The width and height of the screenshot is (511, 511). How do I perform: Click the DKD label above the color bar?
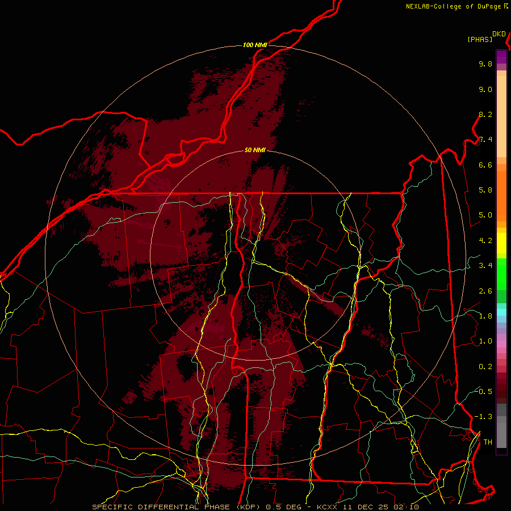pos(499,34)
